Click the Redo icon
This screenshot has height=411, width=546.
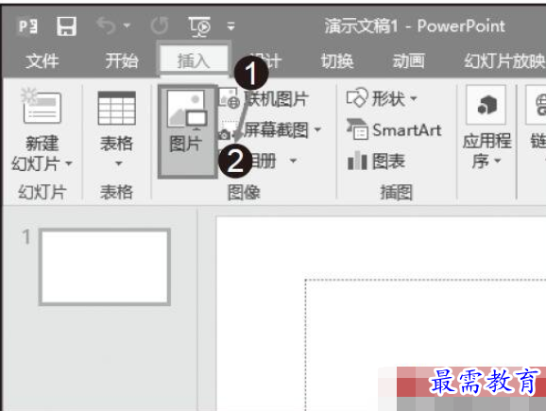160,26
